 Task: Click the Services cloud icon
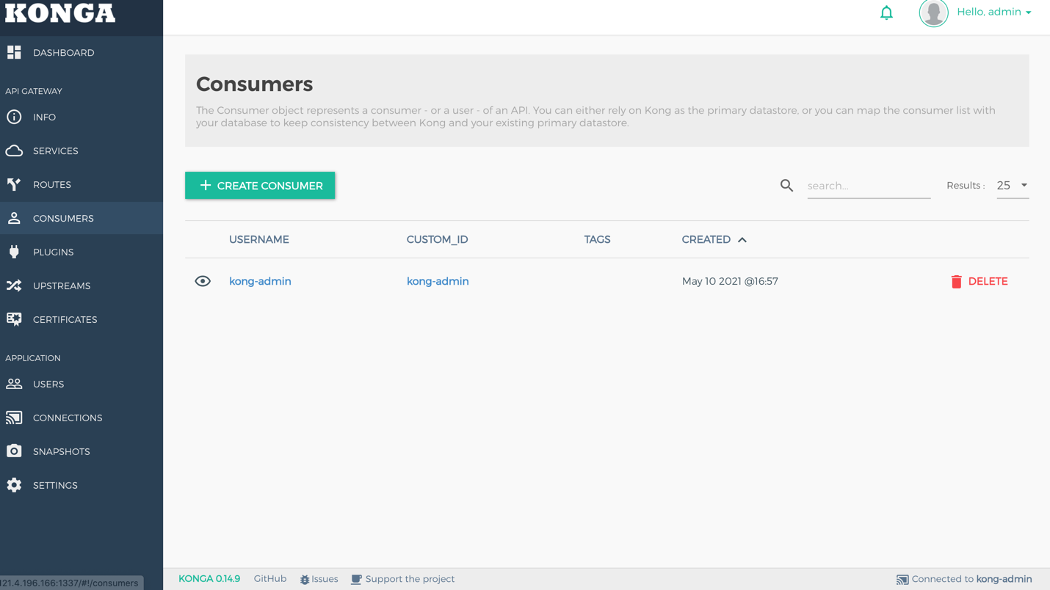pos(14,150)
